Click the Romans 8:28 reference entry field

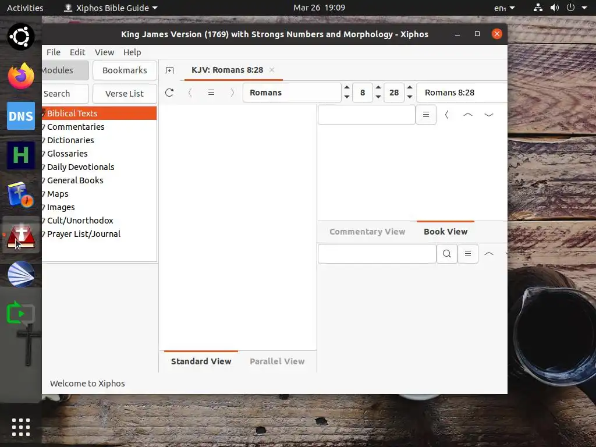pos(462,93)
